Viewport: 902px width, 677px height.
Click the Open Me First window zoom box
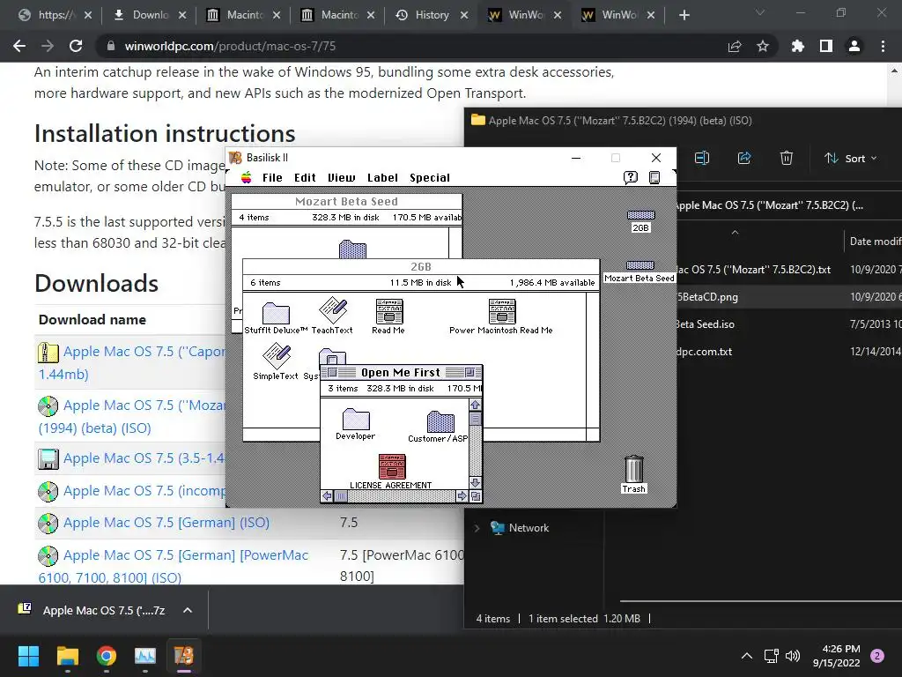tap(469, 373)
